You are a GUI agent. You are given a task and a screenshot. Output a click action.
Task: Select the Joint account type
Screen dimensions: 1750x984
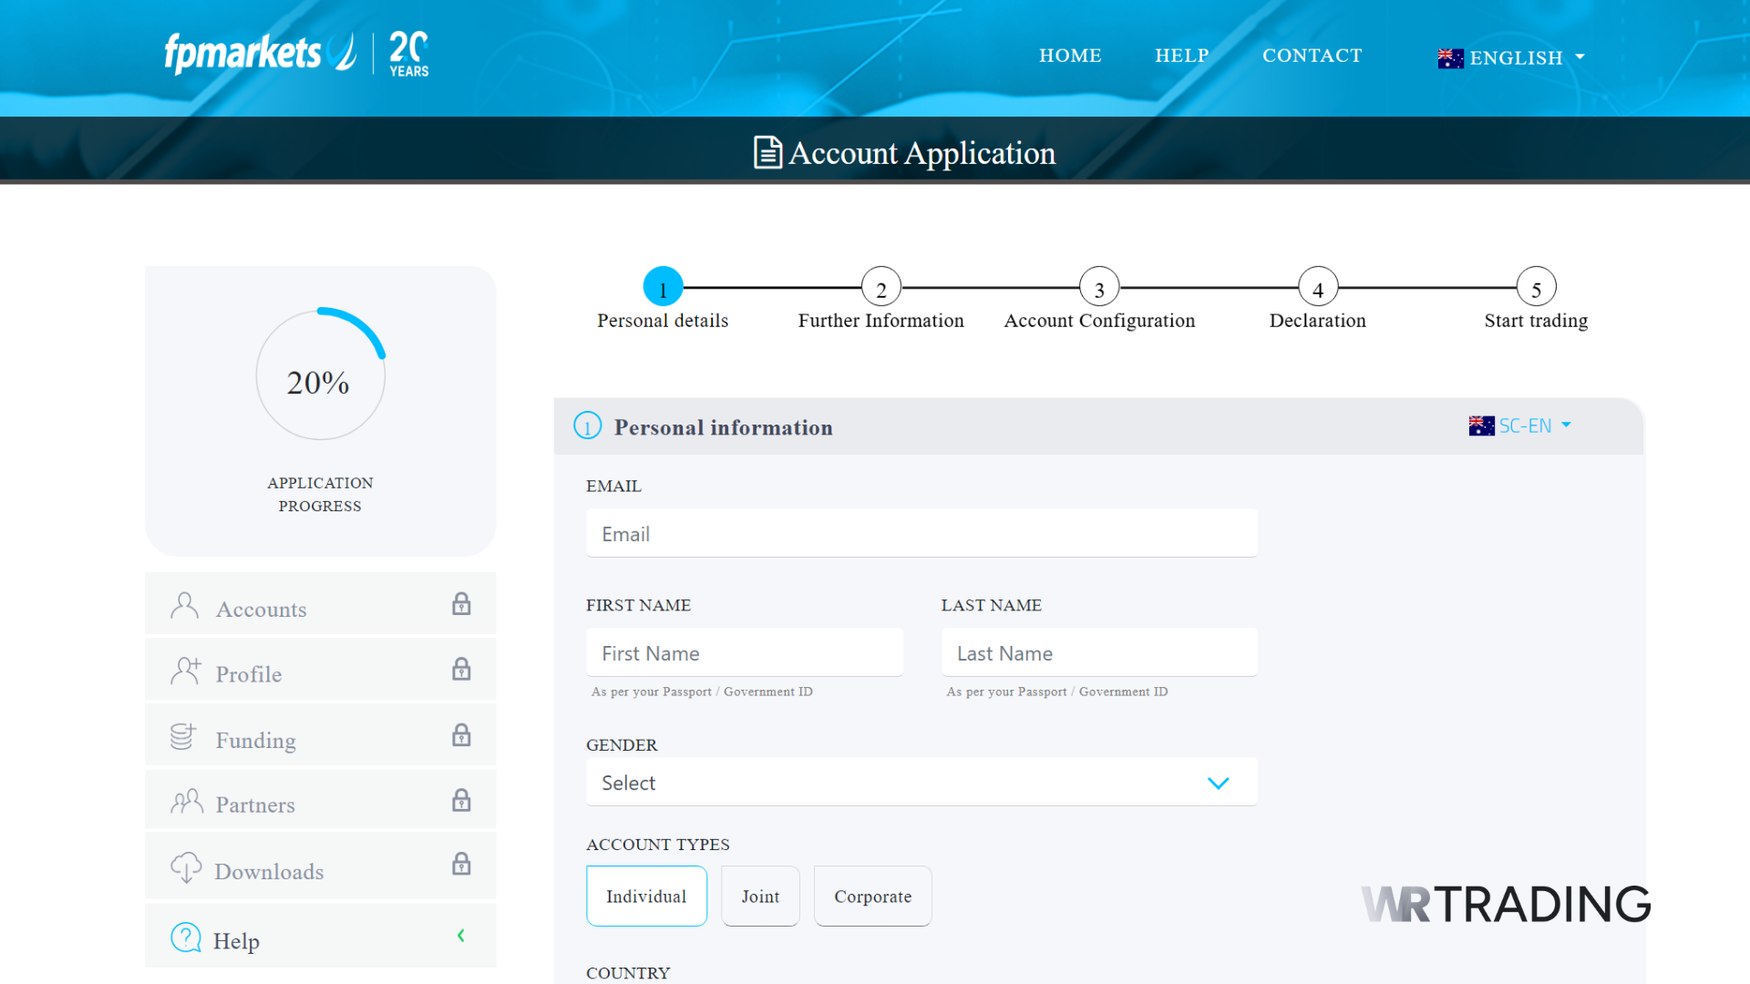click(760, 897)
